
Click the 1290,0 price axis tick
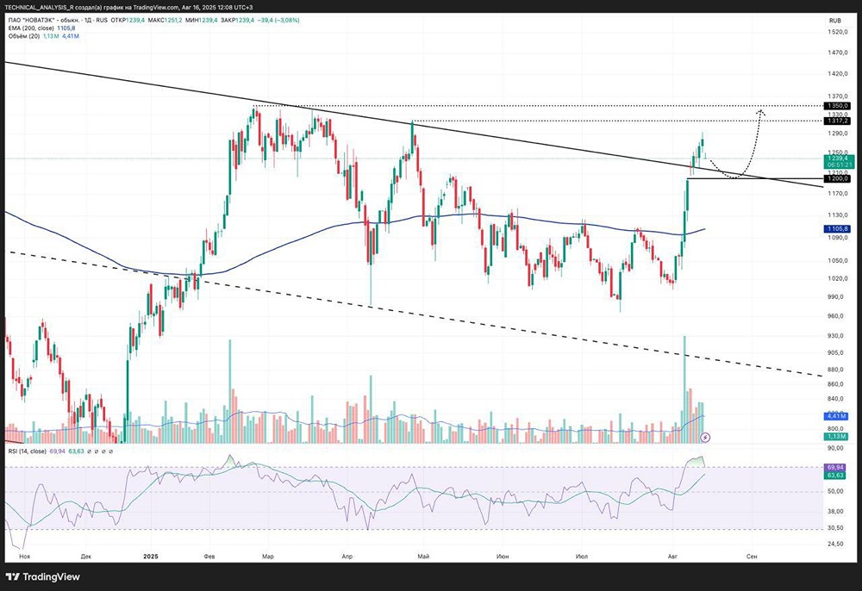(x=837, y=134)
